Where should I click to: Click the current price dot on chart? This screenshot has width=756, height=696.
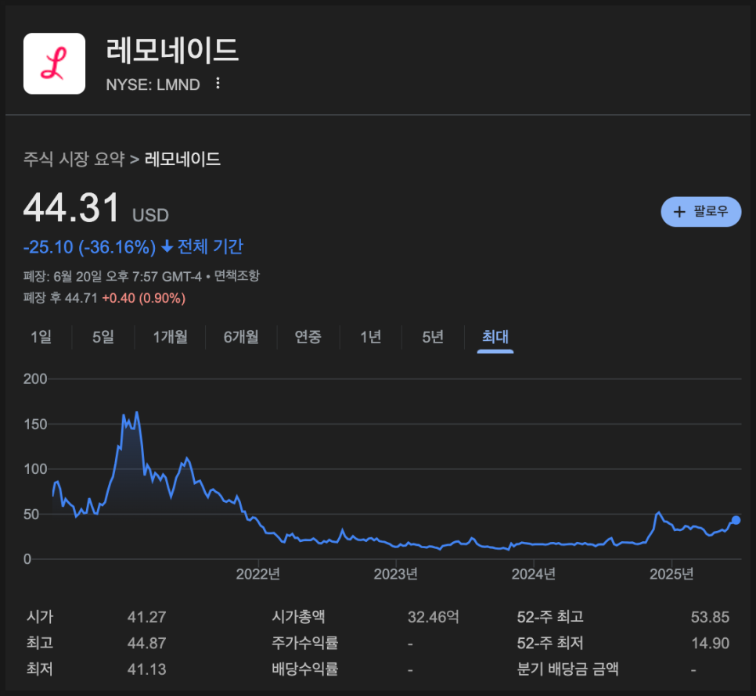pyautogui.click(x=736, y=520)
